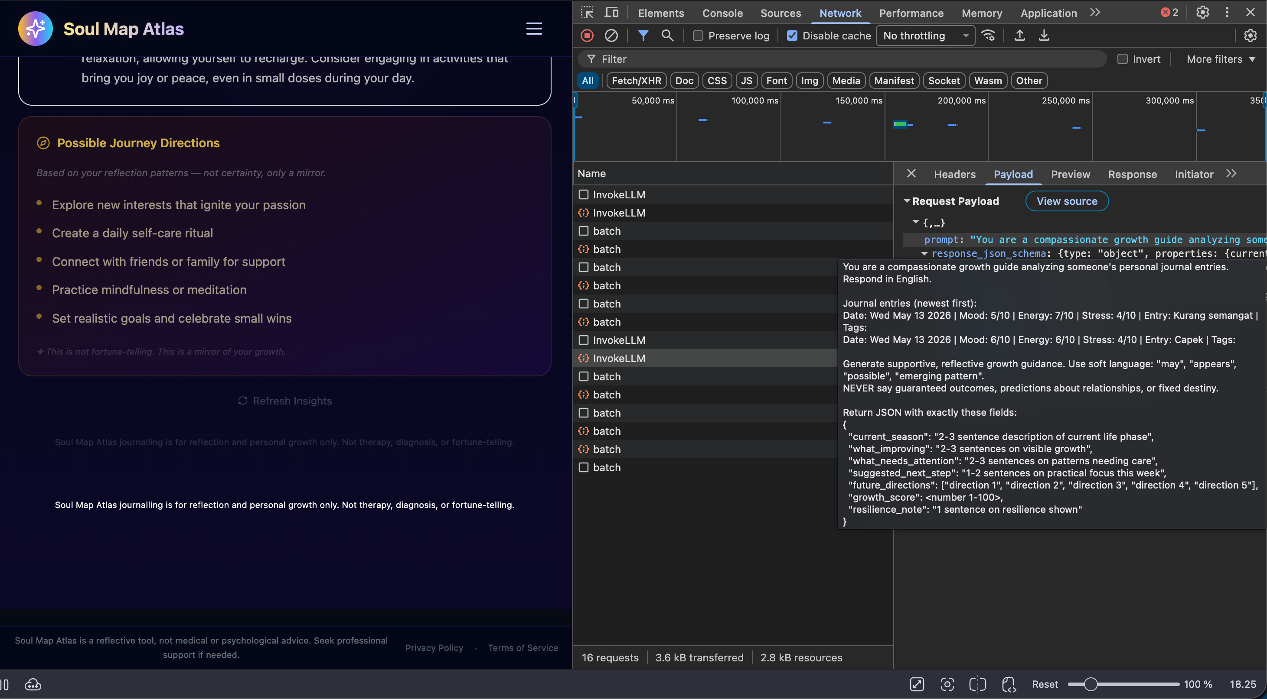Open DevTools main settings gear
This screenshot has height=699, width=1267.
point(1202,12)
